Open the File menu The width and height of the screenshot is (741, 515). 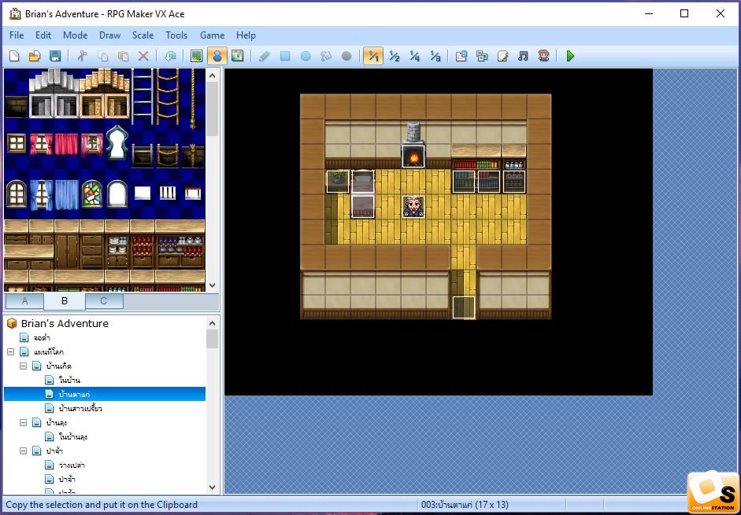point(17,35)
